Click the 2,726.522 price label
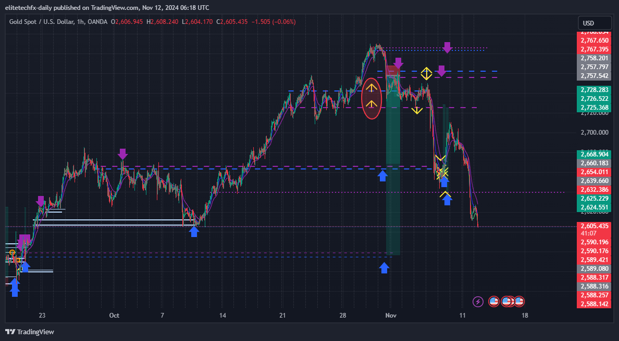This screenshot has width=619, height=341. click(x=595, y=98)
